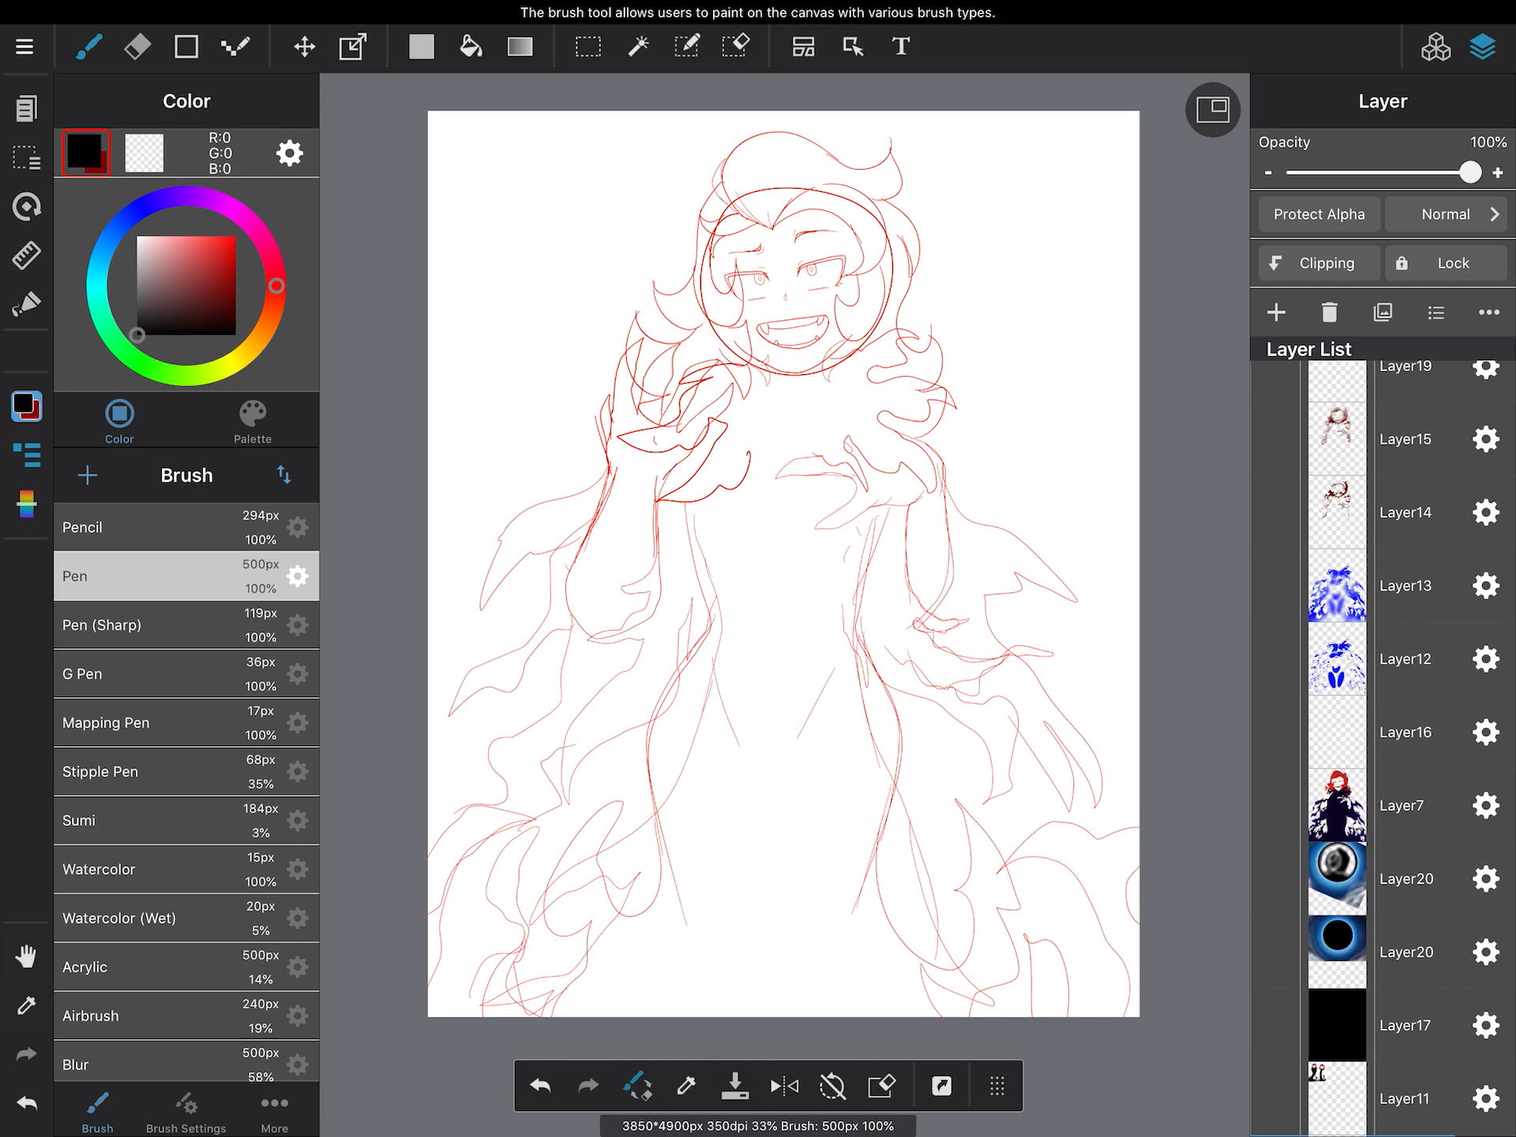This screenshot has height=1137, width=1516.
Task: Toggle brush/eraser switch in bottom toolbar
Action: point(637,1086)
